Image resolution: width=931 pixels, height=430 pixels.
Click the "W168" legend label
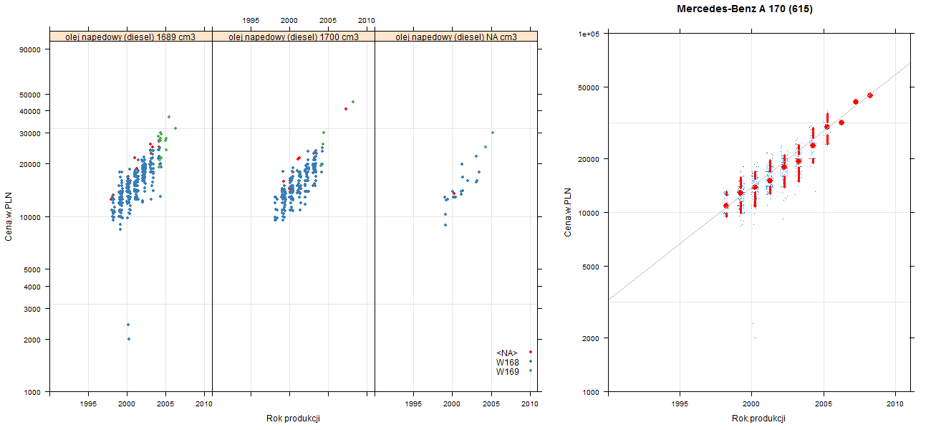click(x=508, y=363)
